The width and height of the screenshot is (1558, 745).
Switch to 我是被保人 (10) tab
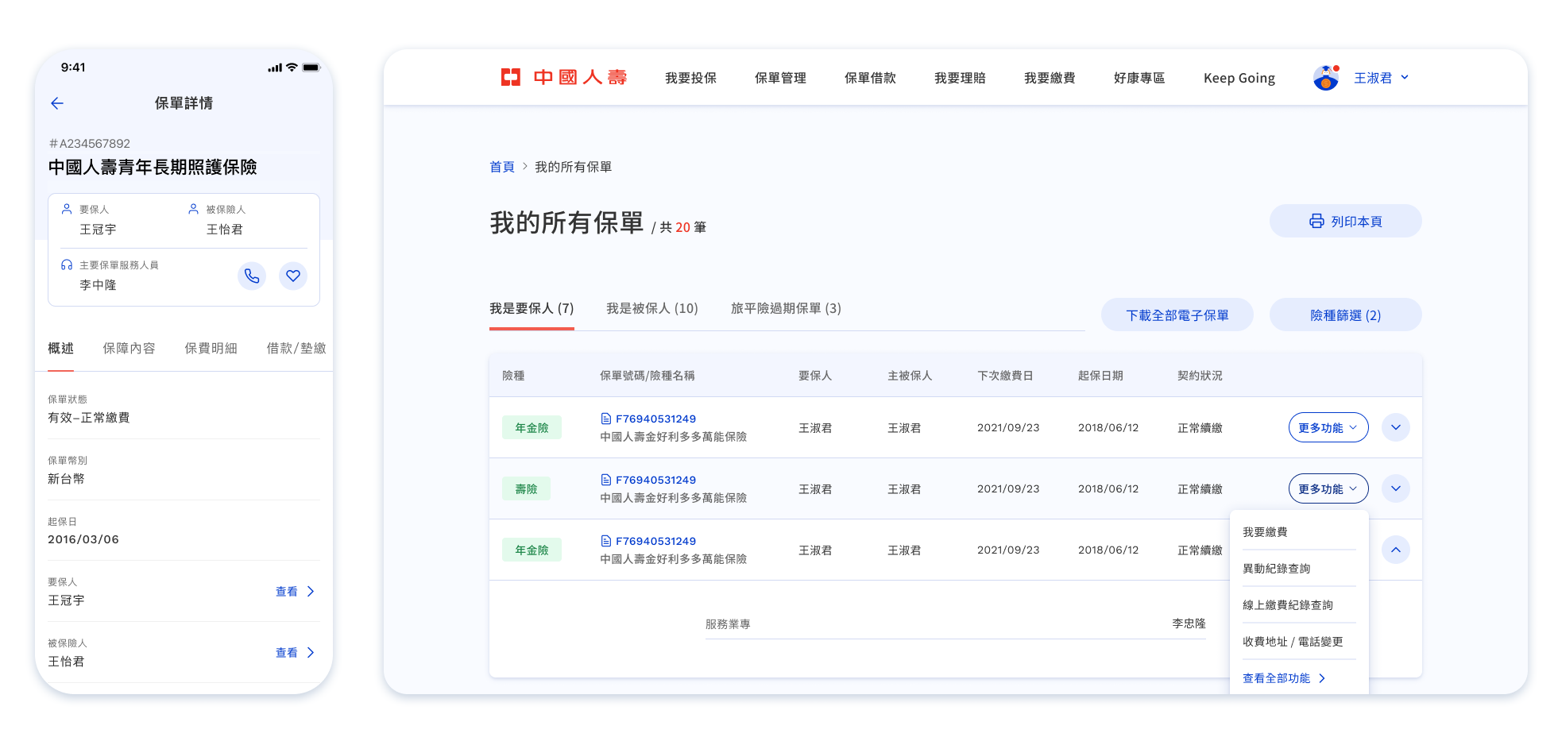click(652, 309)
